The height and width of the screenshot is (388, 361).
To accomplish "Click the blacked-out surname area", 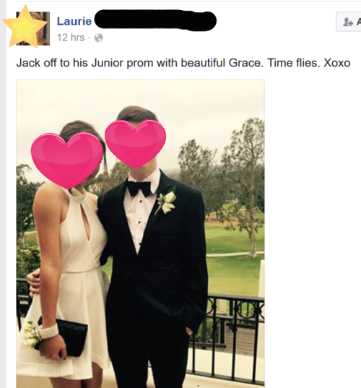I will tap(155, 20).
